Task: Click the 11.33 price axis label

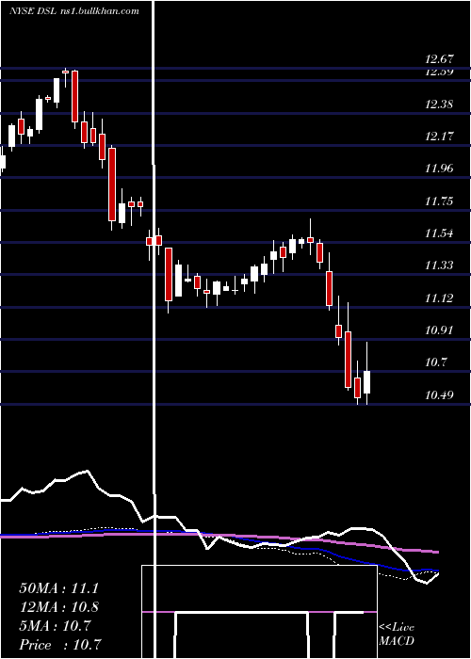Action: tap(439, 265)
